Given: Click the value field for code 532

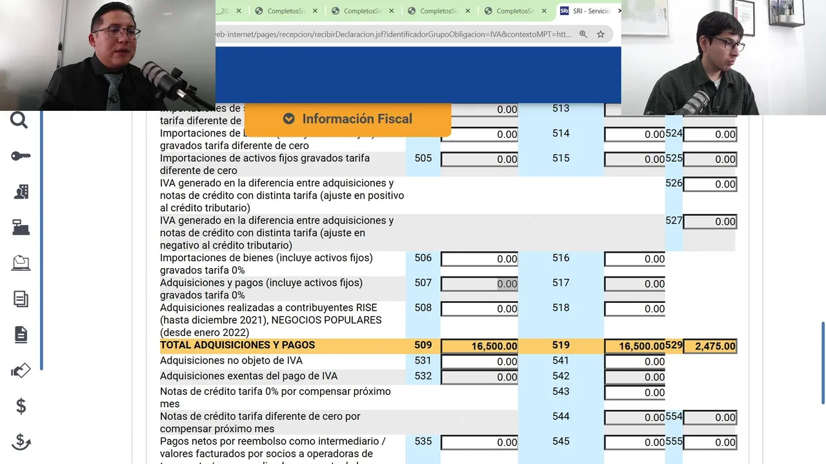Looking at the screenshot, I should (479, 377).
